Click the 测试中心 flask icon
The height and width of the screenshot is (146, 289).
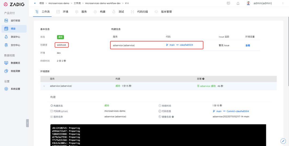click(x=6, y=37)
